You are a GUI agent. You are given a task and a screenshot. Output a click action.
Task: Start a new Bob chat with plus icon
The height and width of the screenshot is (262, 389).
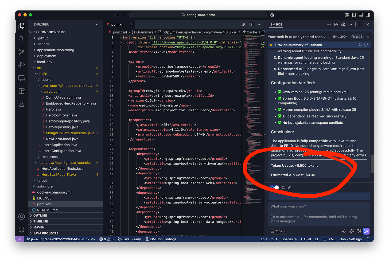(329, 24)
